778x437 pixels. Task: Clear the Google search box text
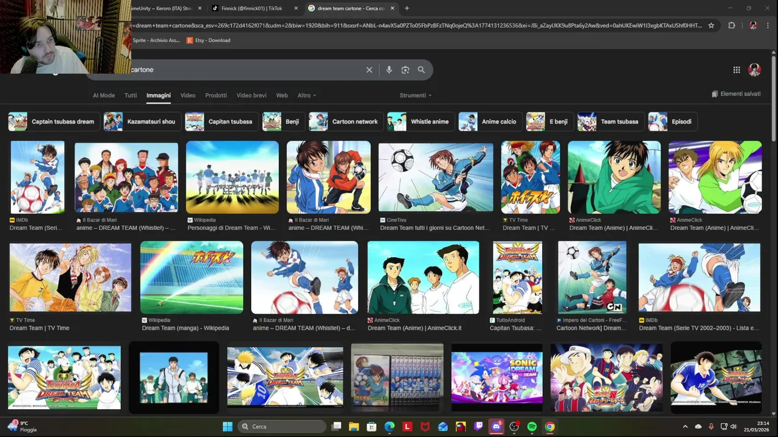[x=369, y=70]
